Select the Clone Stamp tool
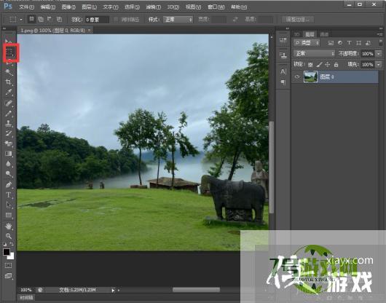 pyautogui.click(x=9, y=123)
